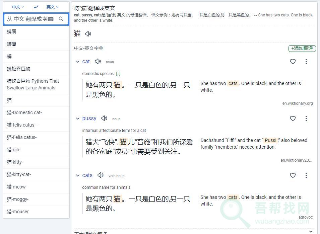Toggle the favorite heart for "pussy"

tap(293, 119)
